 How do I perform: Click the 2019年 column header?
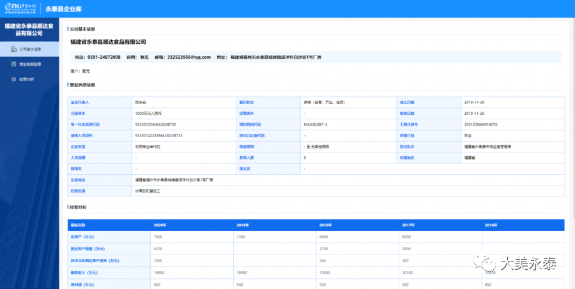click(242, 225)
